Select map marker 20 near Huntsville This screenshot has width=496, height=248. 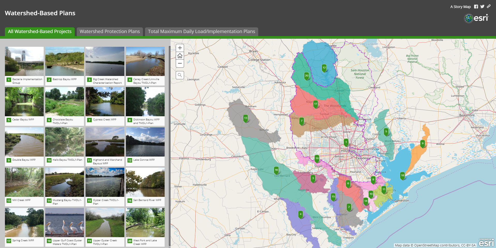307,76
